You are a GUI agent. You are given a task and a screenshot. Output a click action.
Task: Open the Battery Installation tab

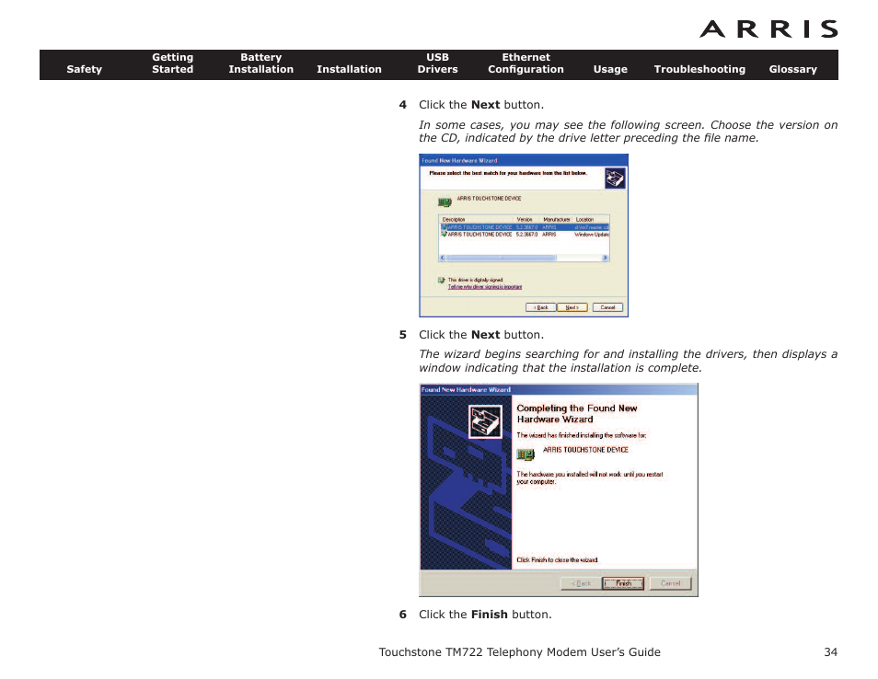(x=261, y=63)
